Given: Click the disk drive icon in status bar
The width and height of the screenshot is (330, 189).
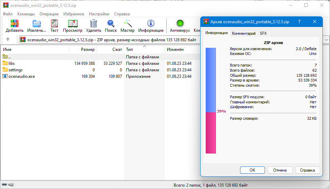Looking at the screenshot, I should pos(4,185).
